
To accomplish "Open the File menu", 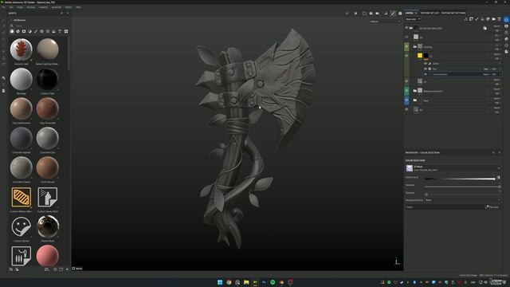I will (x=3, y=7).
